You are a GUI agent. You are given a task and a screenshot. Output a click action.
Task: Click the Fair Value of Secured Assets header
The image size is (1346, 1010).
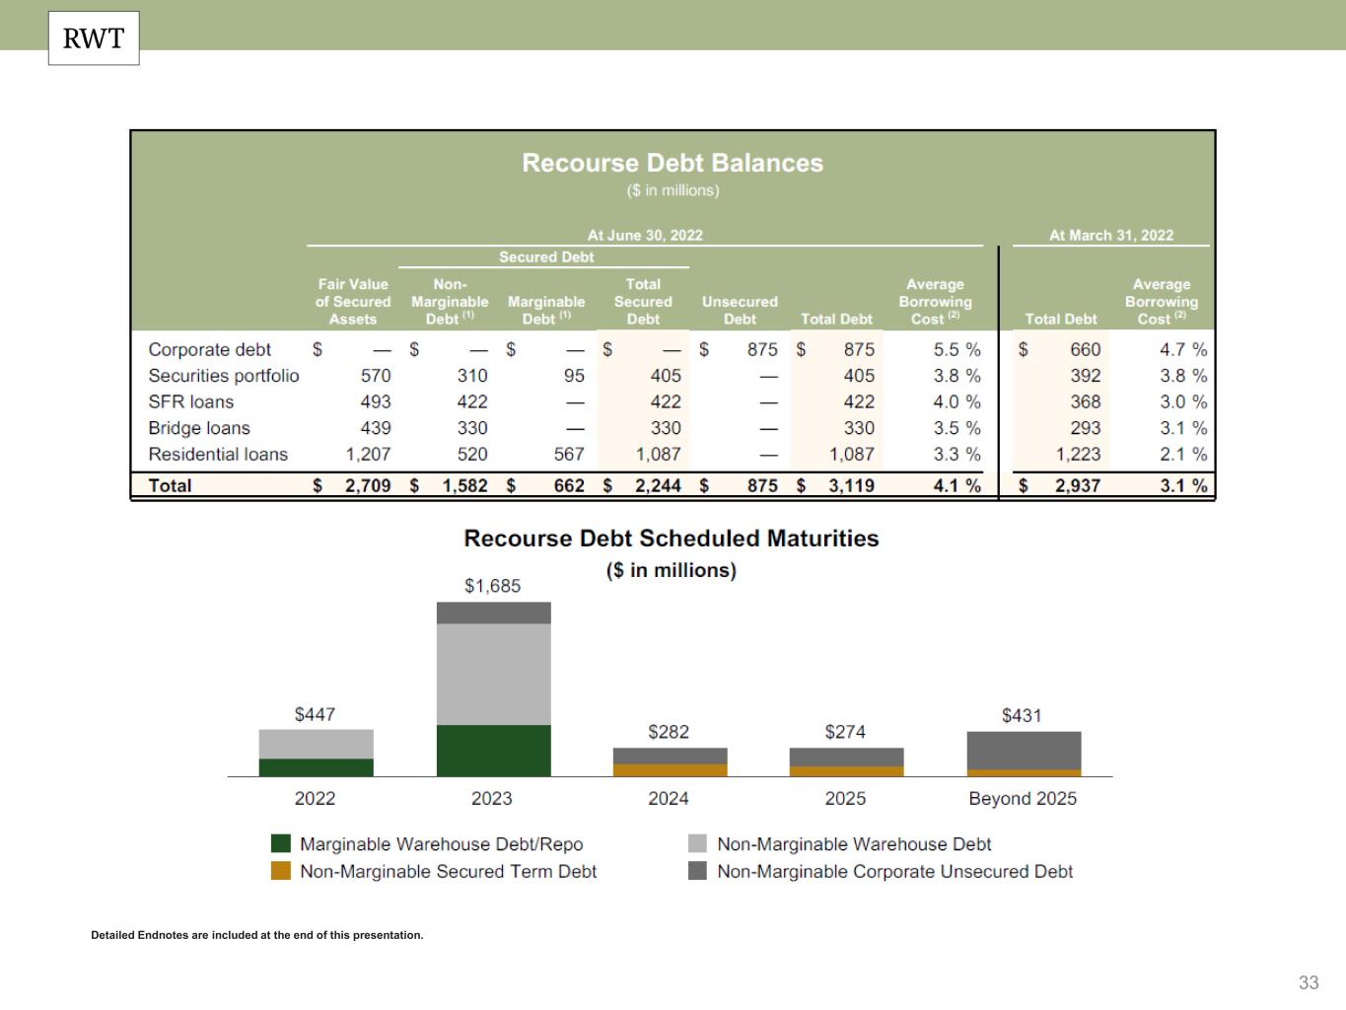point(353,302)
